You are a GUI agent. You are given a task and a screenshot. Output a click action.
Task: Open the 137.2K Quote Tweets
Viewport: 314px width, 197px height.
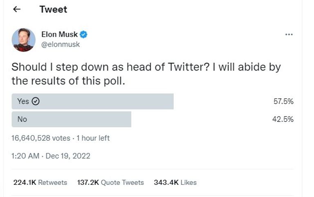pyautogui.click(x=110, y=182)
